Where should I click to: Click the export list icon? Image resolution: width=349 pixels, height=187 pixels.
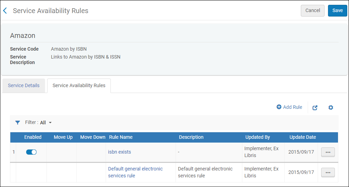[315, 107]
